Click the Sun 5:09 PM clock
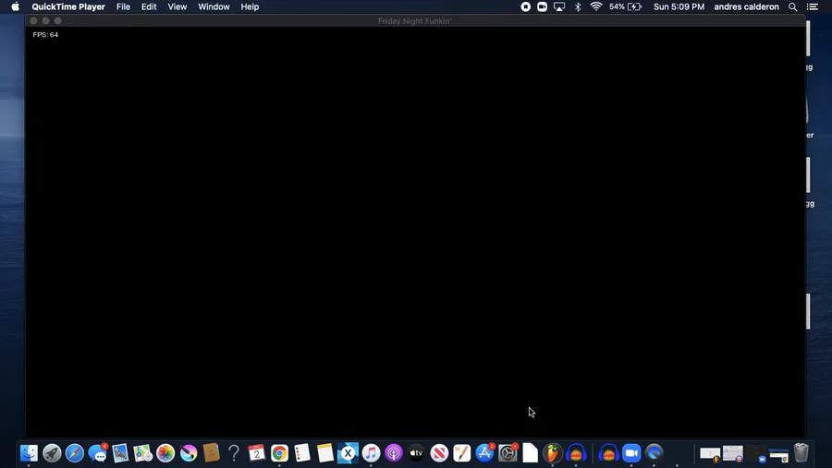832x468 pixels. point(679,6)
